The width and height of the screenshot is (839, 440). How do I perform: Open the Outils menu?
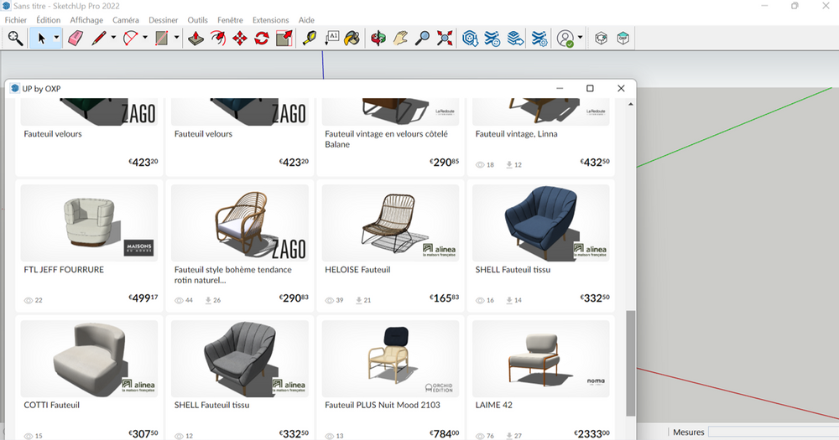click(197, 20)
